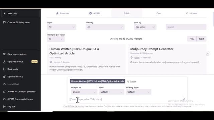The width and height of the screenshot is (214, 120).
Task: Click the SEO / Writing category text
Action: pos(55,58)
